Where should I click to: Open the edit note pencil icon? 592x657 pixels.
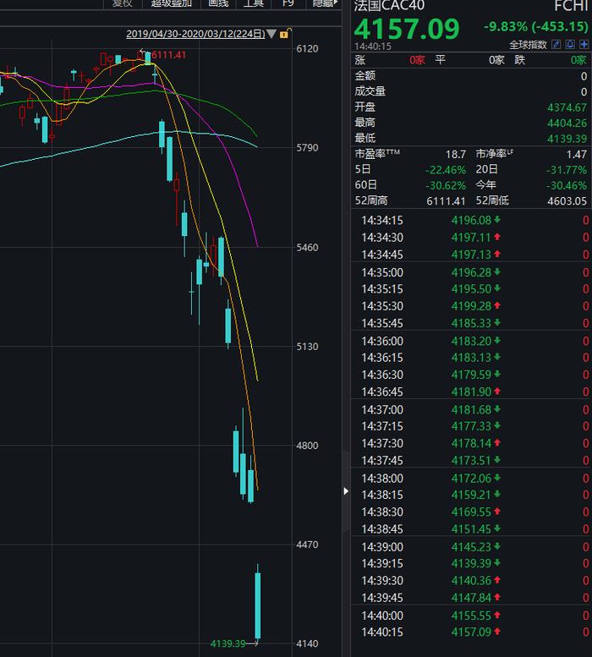coord(556,45)
